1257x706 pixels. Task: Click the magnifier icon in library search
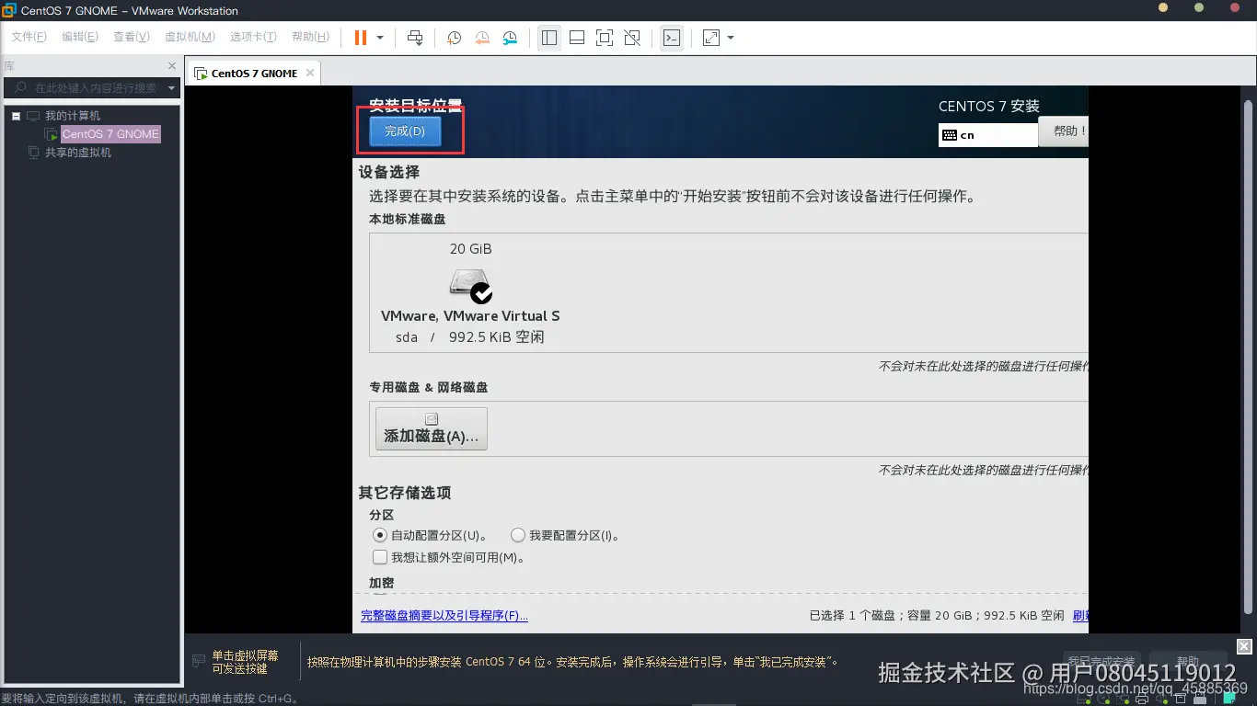[19, 88]
